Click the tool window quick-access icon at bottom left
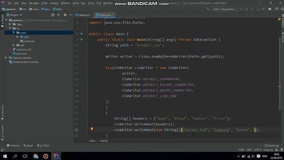Screen dimensions: 284x160 click(x=2, y=150)
